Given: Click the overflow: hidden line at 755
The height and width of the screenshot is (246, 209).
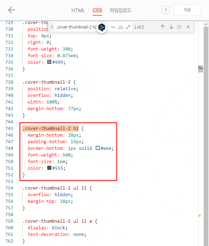Looking at the screenshot, I should (x=50, y=195).
